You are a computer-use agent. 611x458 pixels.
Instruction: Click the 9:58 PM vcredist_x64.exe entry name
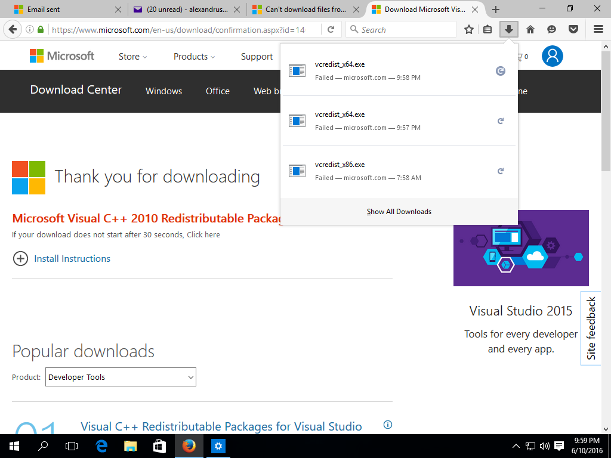click(x=340, y=64)
